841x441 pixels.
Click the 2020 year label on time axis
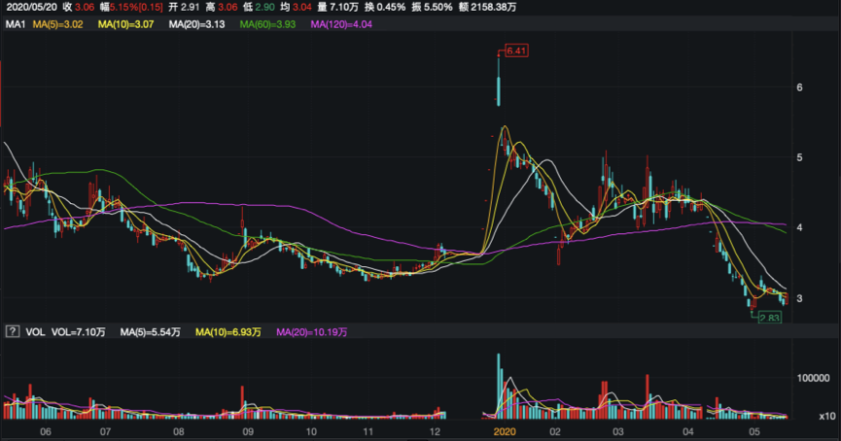click(505, 429)
